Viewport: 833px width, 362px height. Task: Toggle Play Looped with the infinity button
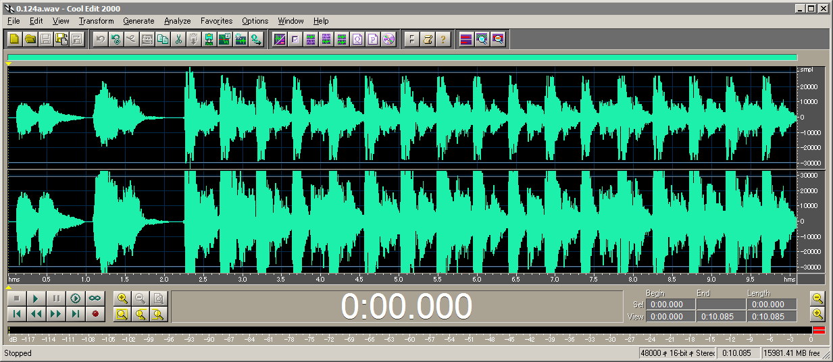tap(94, 299)
